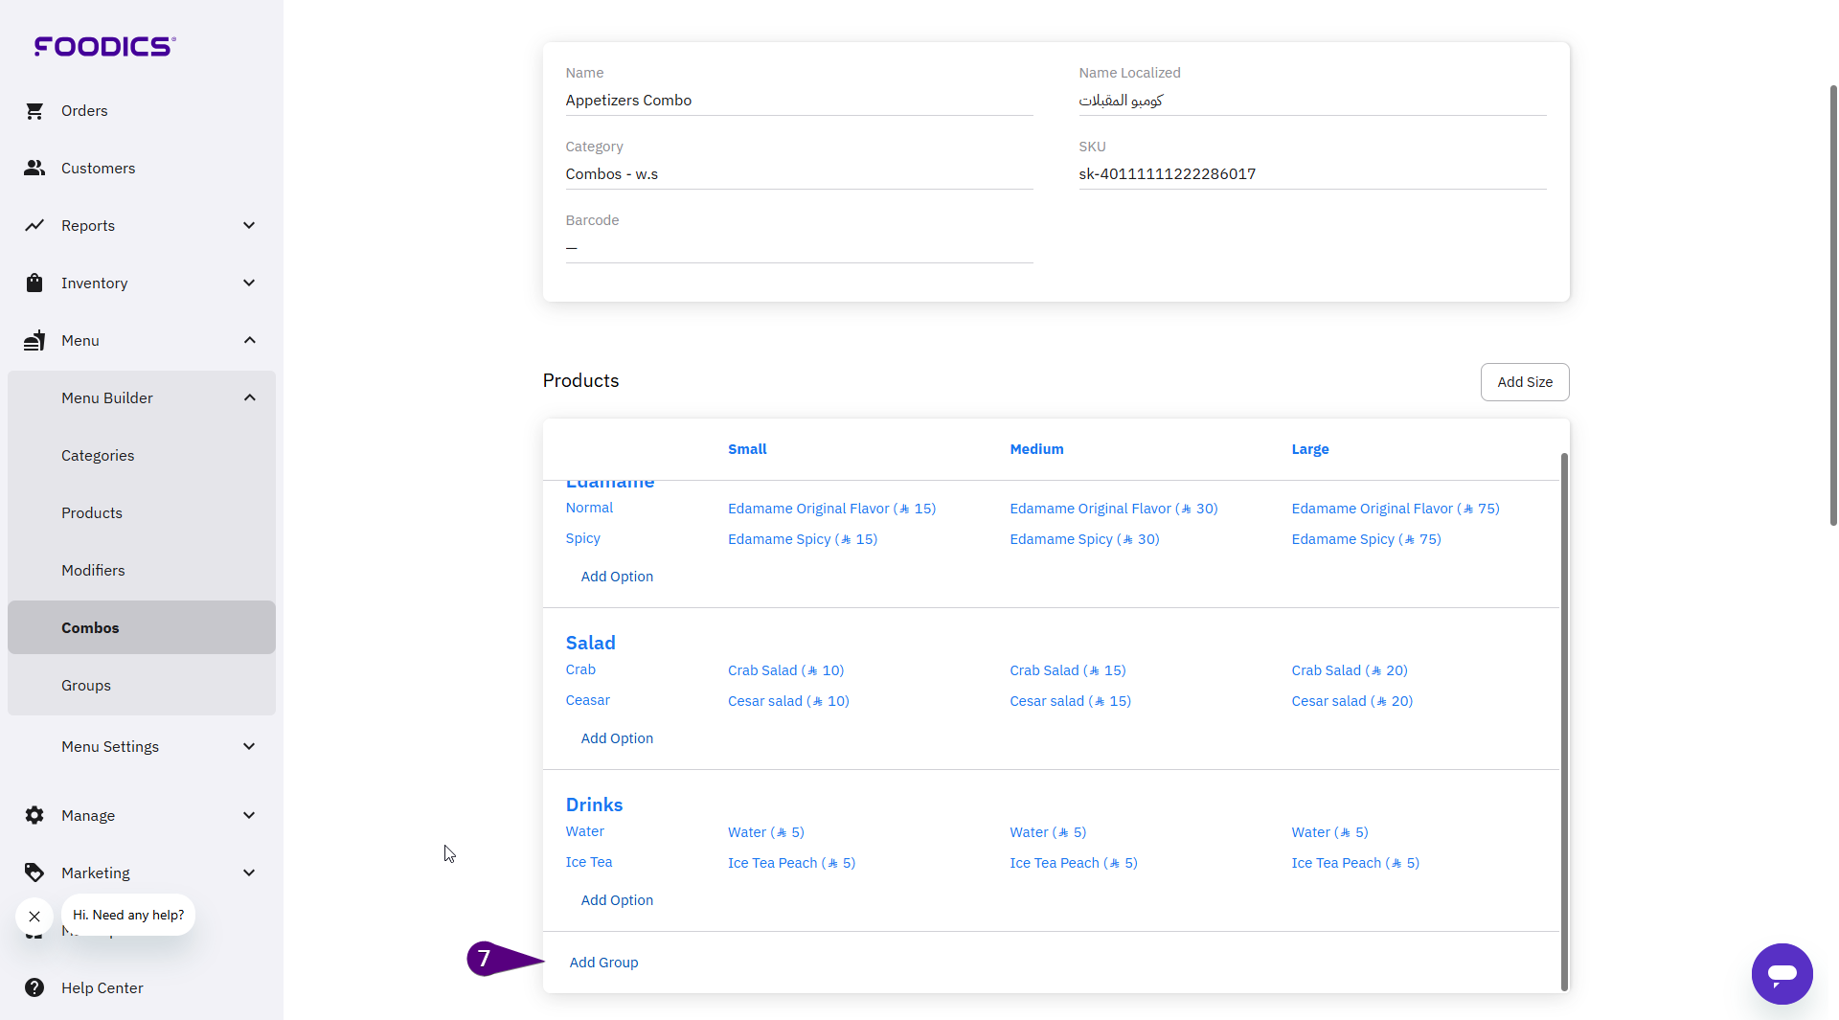Click the Help Center question mark icon
The width and height of the screenshot is (1839, 1020).
click(x=34, y=988)
